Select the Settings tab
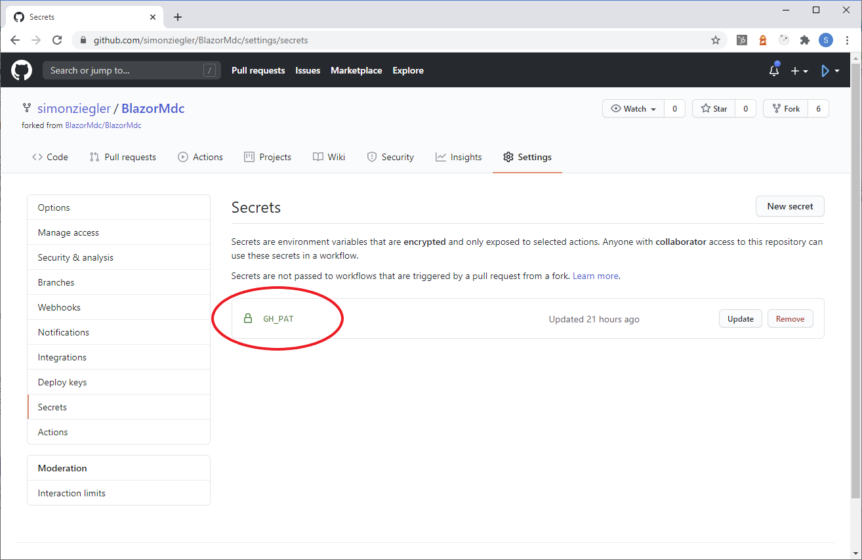862x560 pixels. (x=527, y=157)
